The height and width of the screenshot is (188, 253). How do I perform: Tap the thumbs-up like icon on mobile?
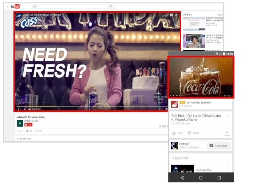point(174,133)
